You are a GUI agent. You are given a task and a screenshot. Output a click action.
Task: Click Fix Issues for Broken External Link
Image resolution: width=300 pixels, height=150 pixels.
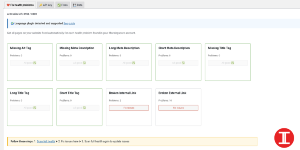178,108
